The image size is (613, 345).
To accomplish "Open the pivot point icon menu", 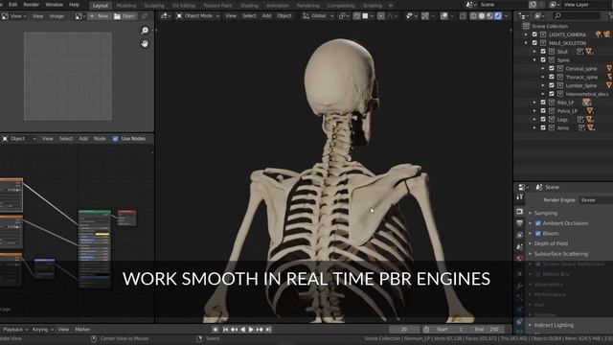I will [343, 16].
